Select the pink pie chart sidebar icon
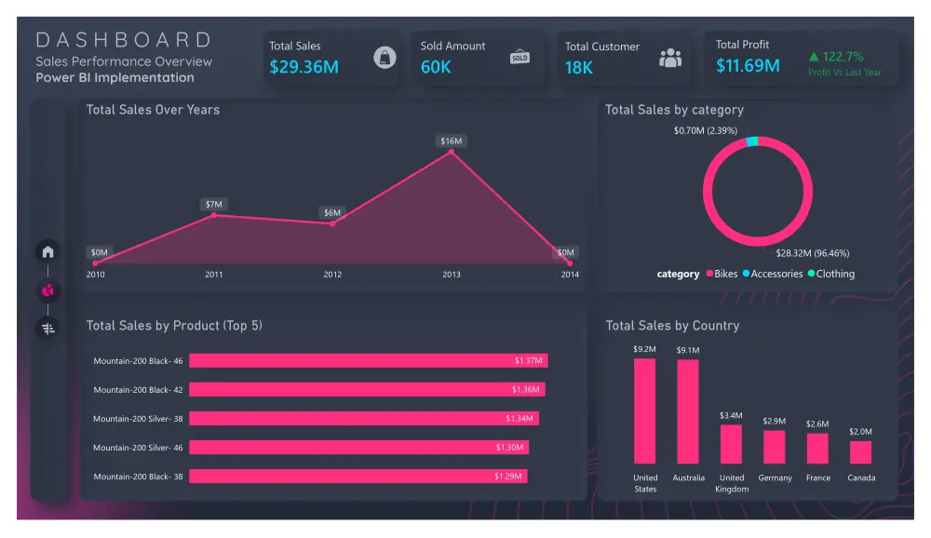This screenshot has width=931, height=538. coord(47,290)
